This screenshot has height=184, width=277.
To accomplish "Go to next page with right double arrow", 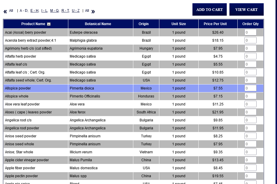I will (x=93, y=12).
